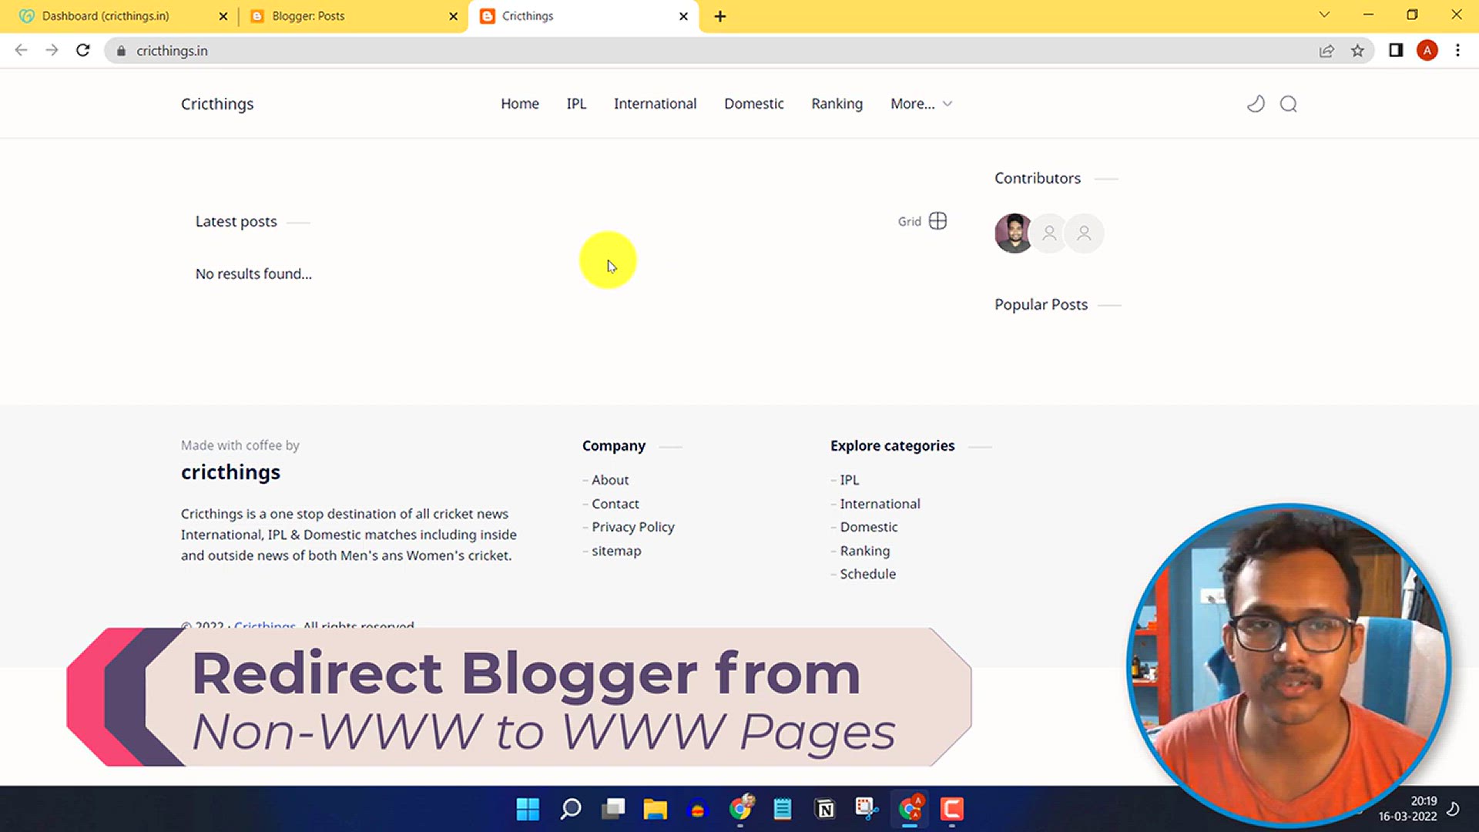This screenshot has width=1479, height=832.
Task: Click first contributor profile photo
Action: [1014, 233]
